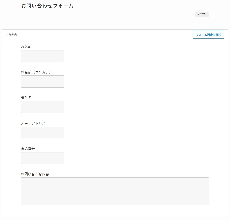Select the 入力画面 panel header label

(x=11, y=35)
